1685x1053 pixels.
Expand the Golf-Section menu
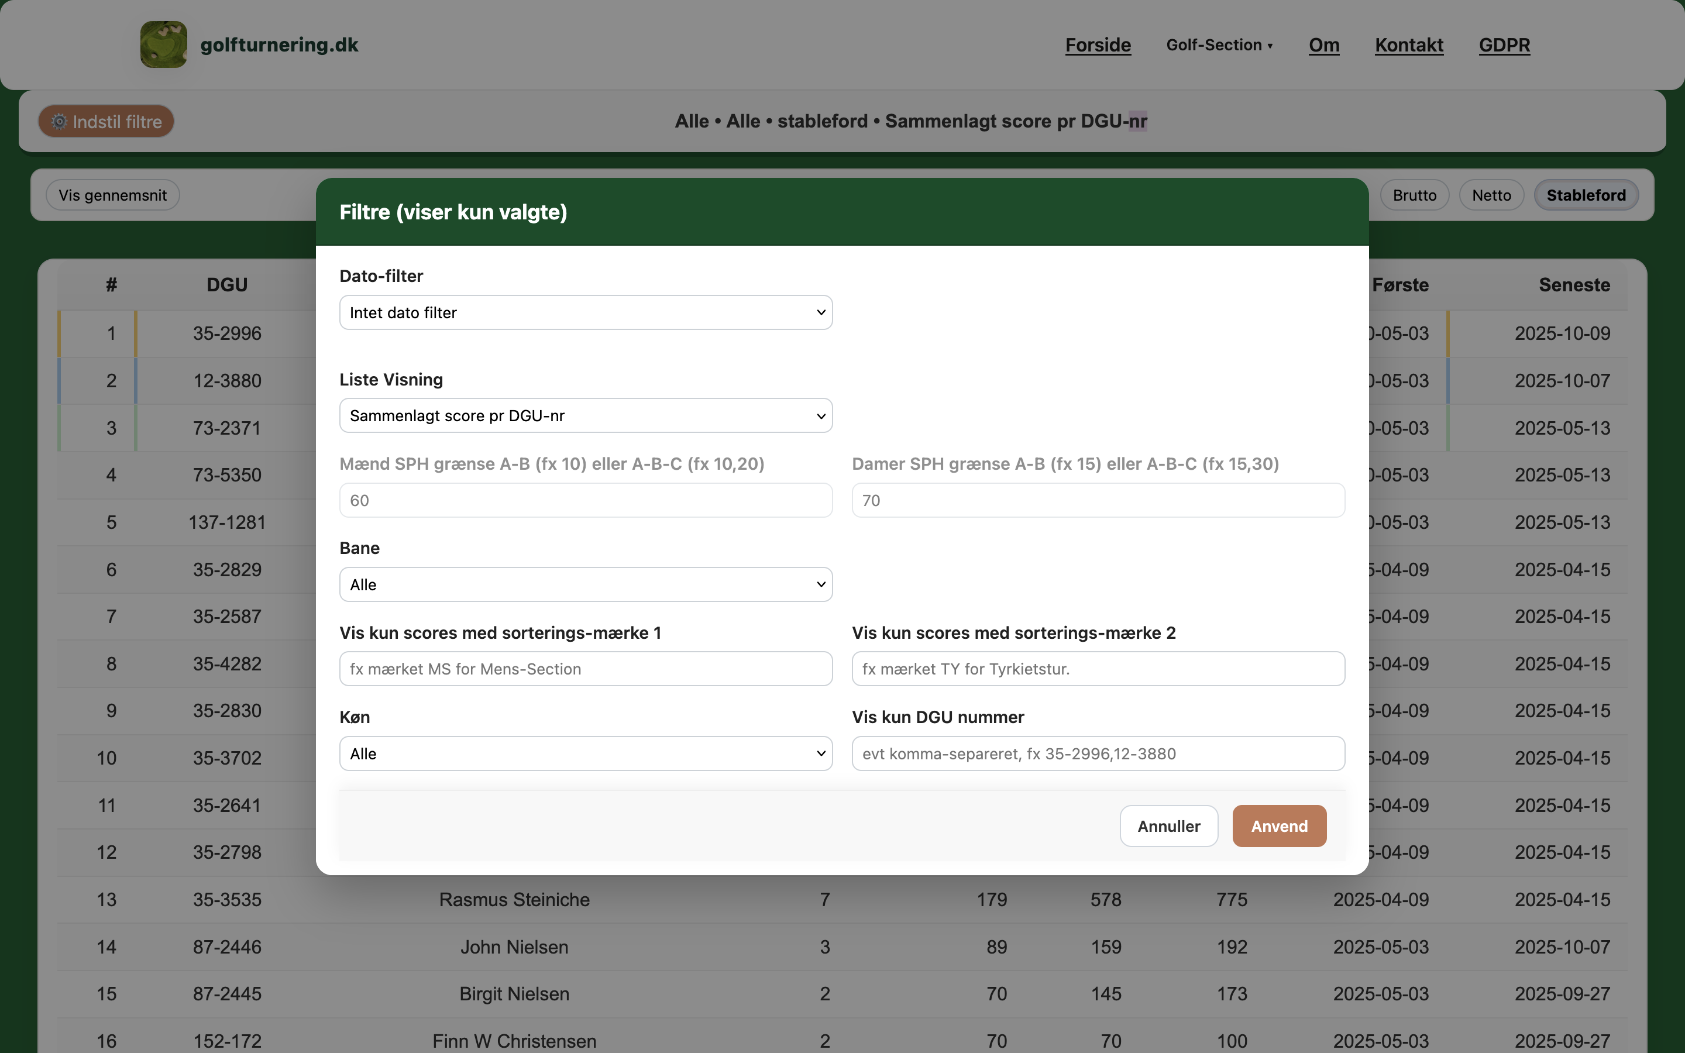point(1220,44)
